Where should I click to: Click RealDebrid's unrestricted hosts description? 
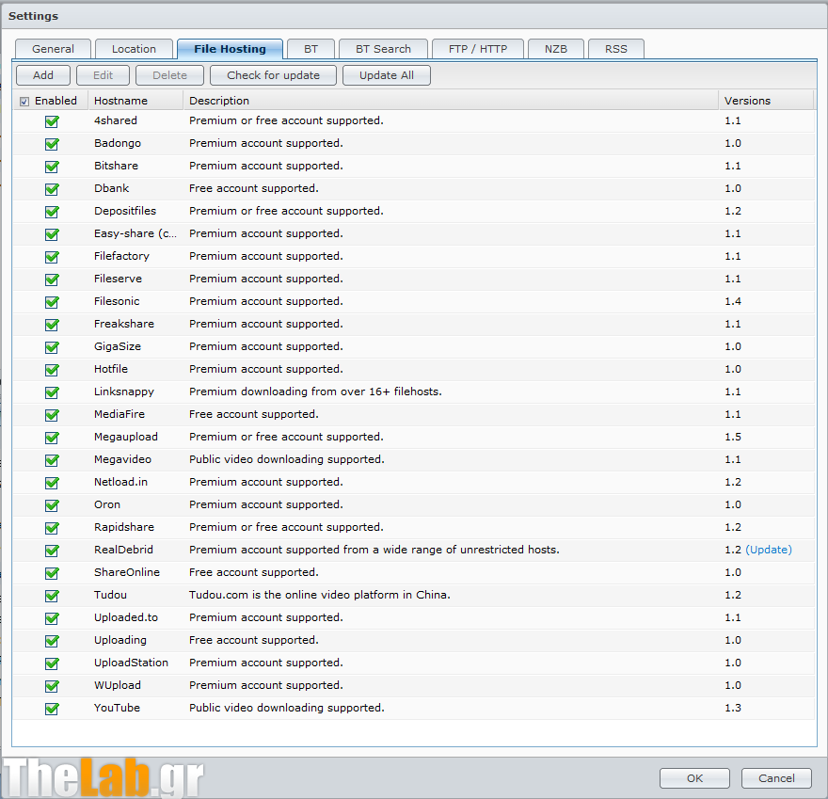point(374,550)
